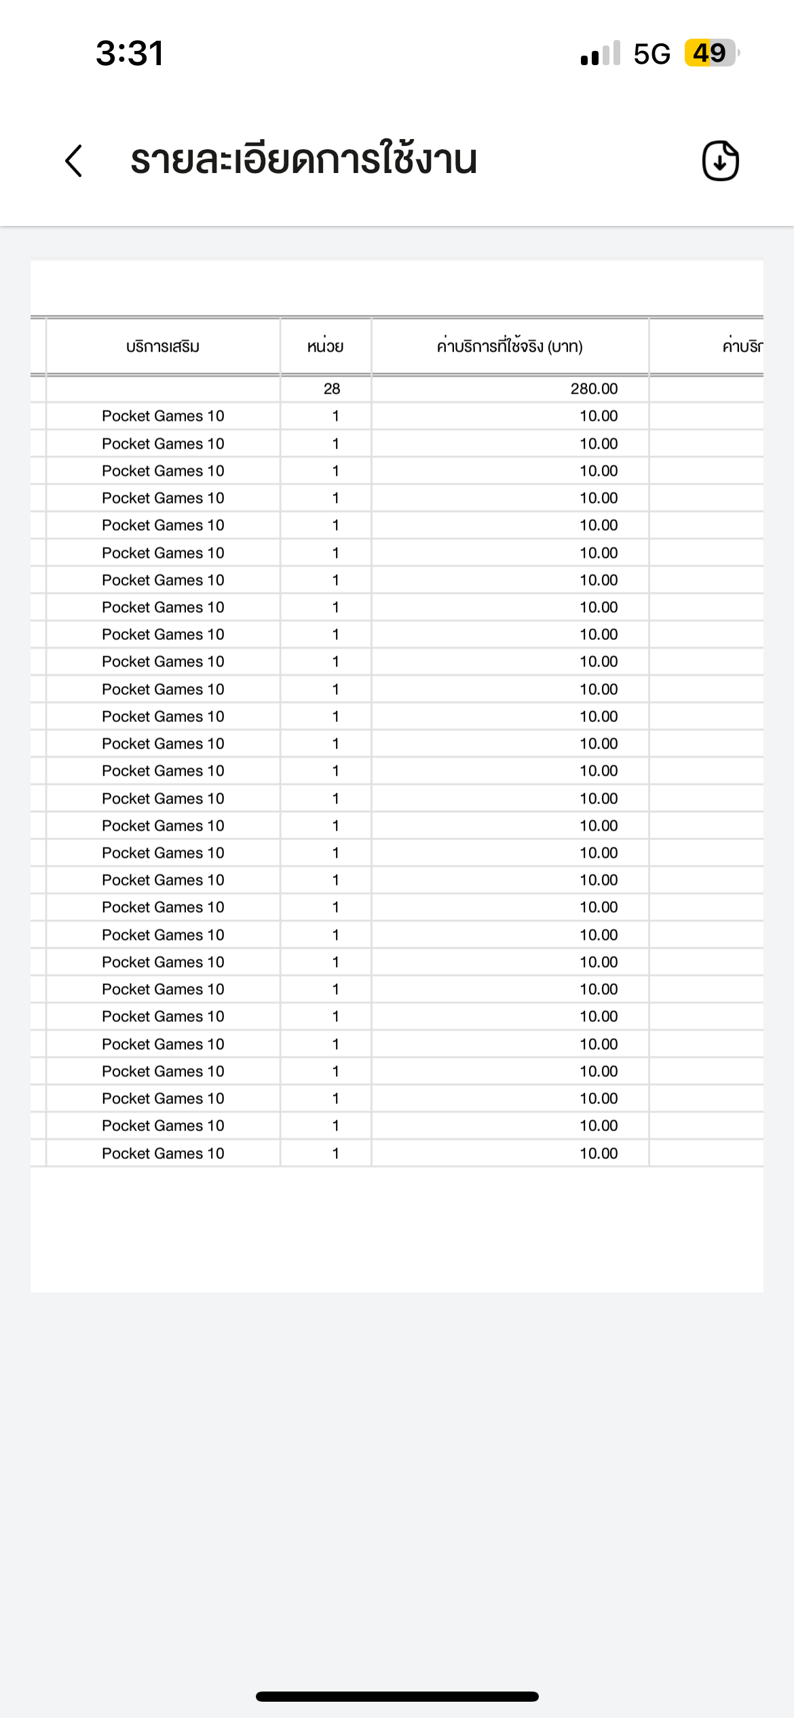
Task: Tap the home indicator bar at bottom
Action: [x=397, y=1696]
